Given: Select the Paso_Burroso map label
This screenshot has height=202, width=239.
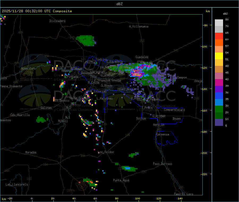Looking at the screenshot, I should coord(163,164).
